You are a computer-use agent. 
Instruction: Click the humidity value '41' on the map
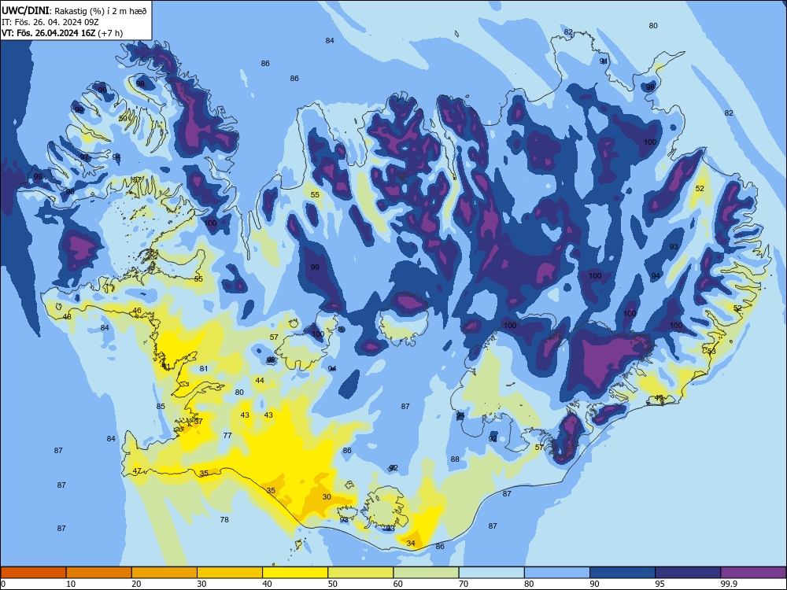166,367
